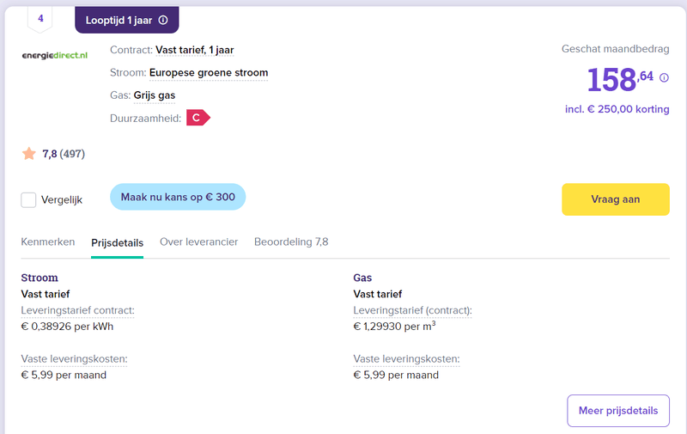Open the Beoordeling 7,8 tab

pos(291,242)
